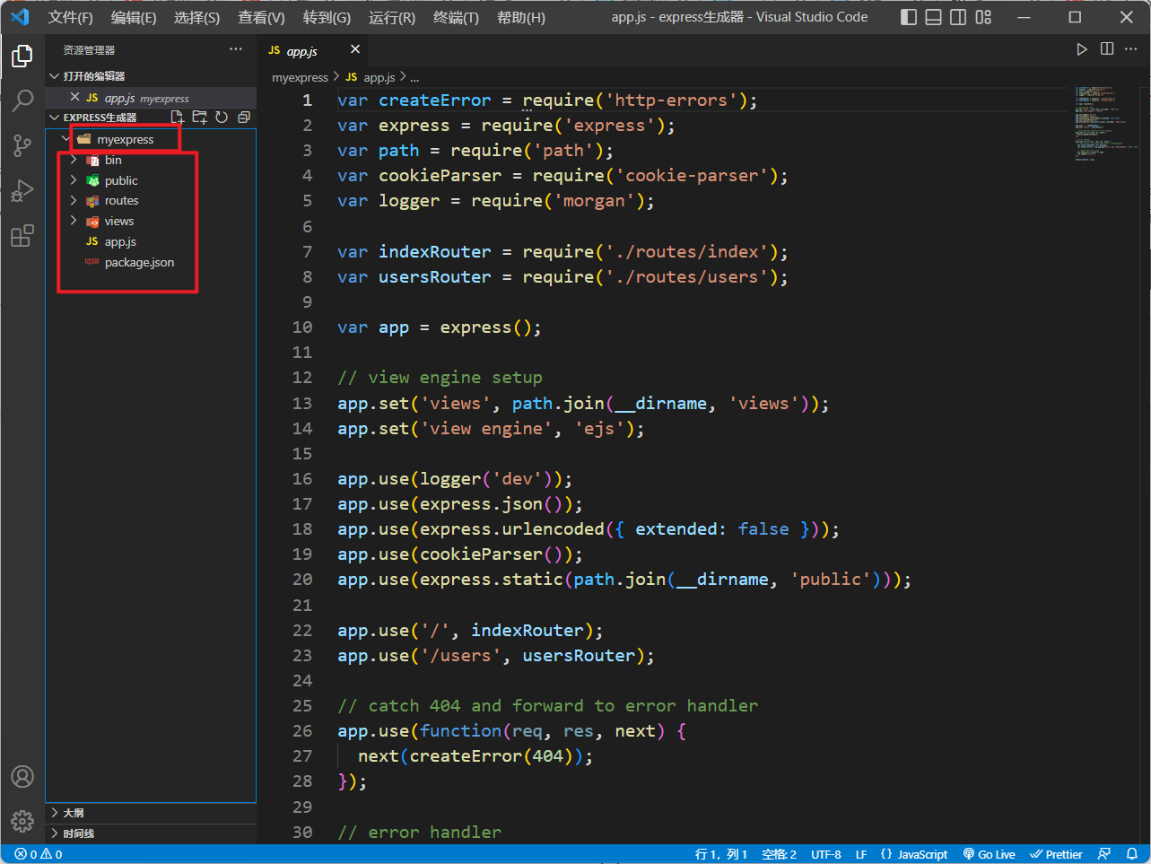The image size is (1151, 864).
Task: Open more editor actions ellipsis
Action: [1132, 49]
